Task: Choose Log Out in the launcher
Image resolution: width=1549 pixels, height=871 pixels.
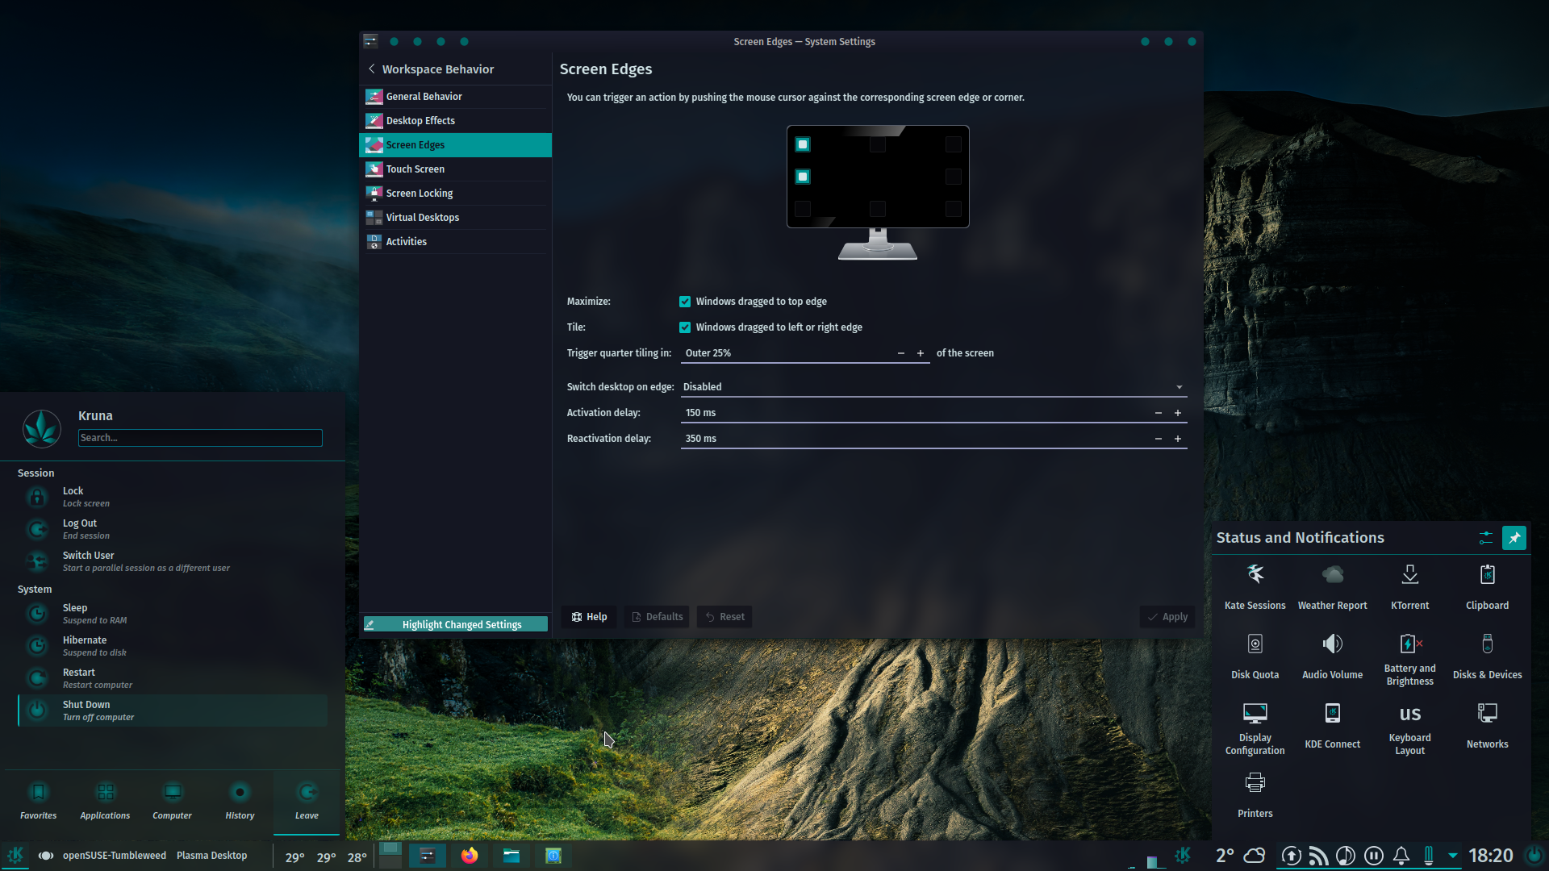Action: [173, 529]
